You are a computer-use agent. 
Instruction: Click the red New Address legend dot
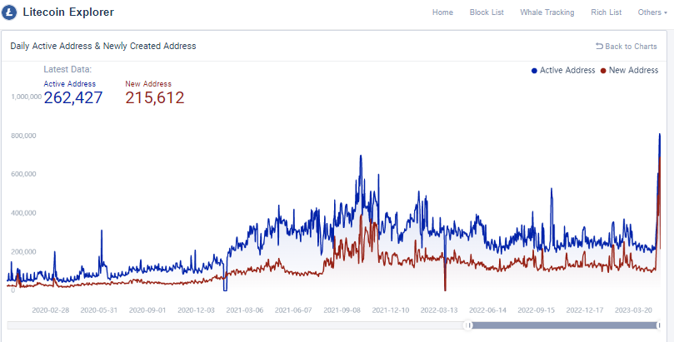(603, 71)
